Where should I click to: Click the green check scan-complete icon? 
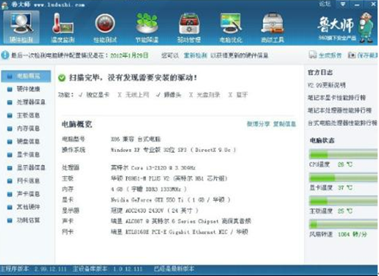coord(62,78)
